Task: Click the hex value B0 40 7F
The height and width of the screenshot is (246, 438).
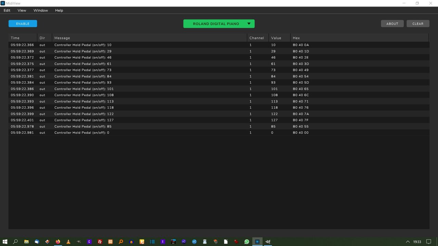Action: pos(301,120)
